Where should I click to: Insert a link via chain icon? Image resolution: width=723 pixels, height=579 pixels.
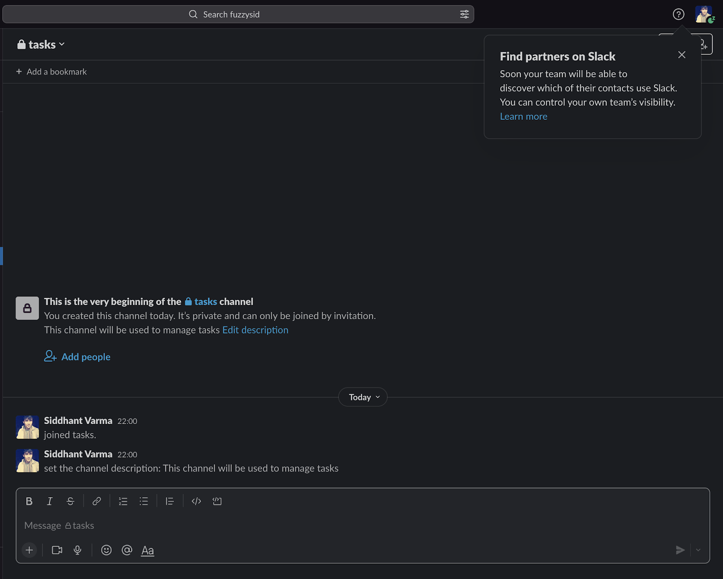[97, 501]
